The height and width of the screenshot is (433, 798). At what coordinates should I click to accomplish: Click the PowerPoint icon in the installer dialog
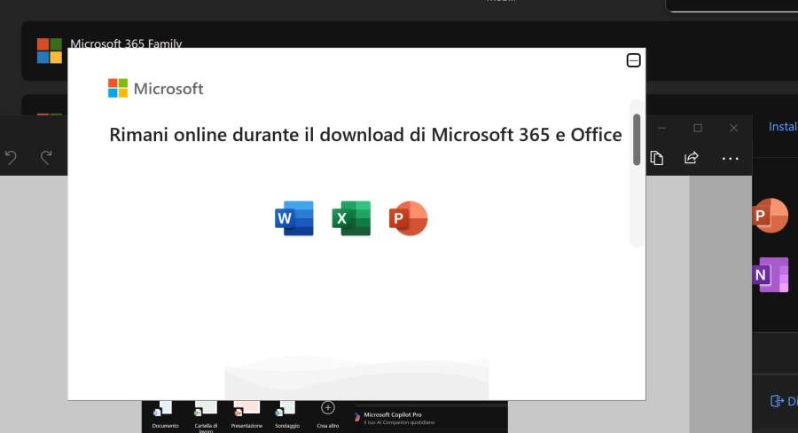[408, 217]
